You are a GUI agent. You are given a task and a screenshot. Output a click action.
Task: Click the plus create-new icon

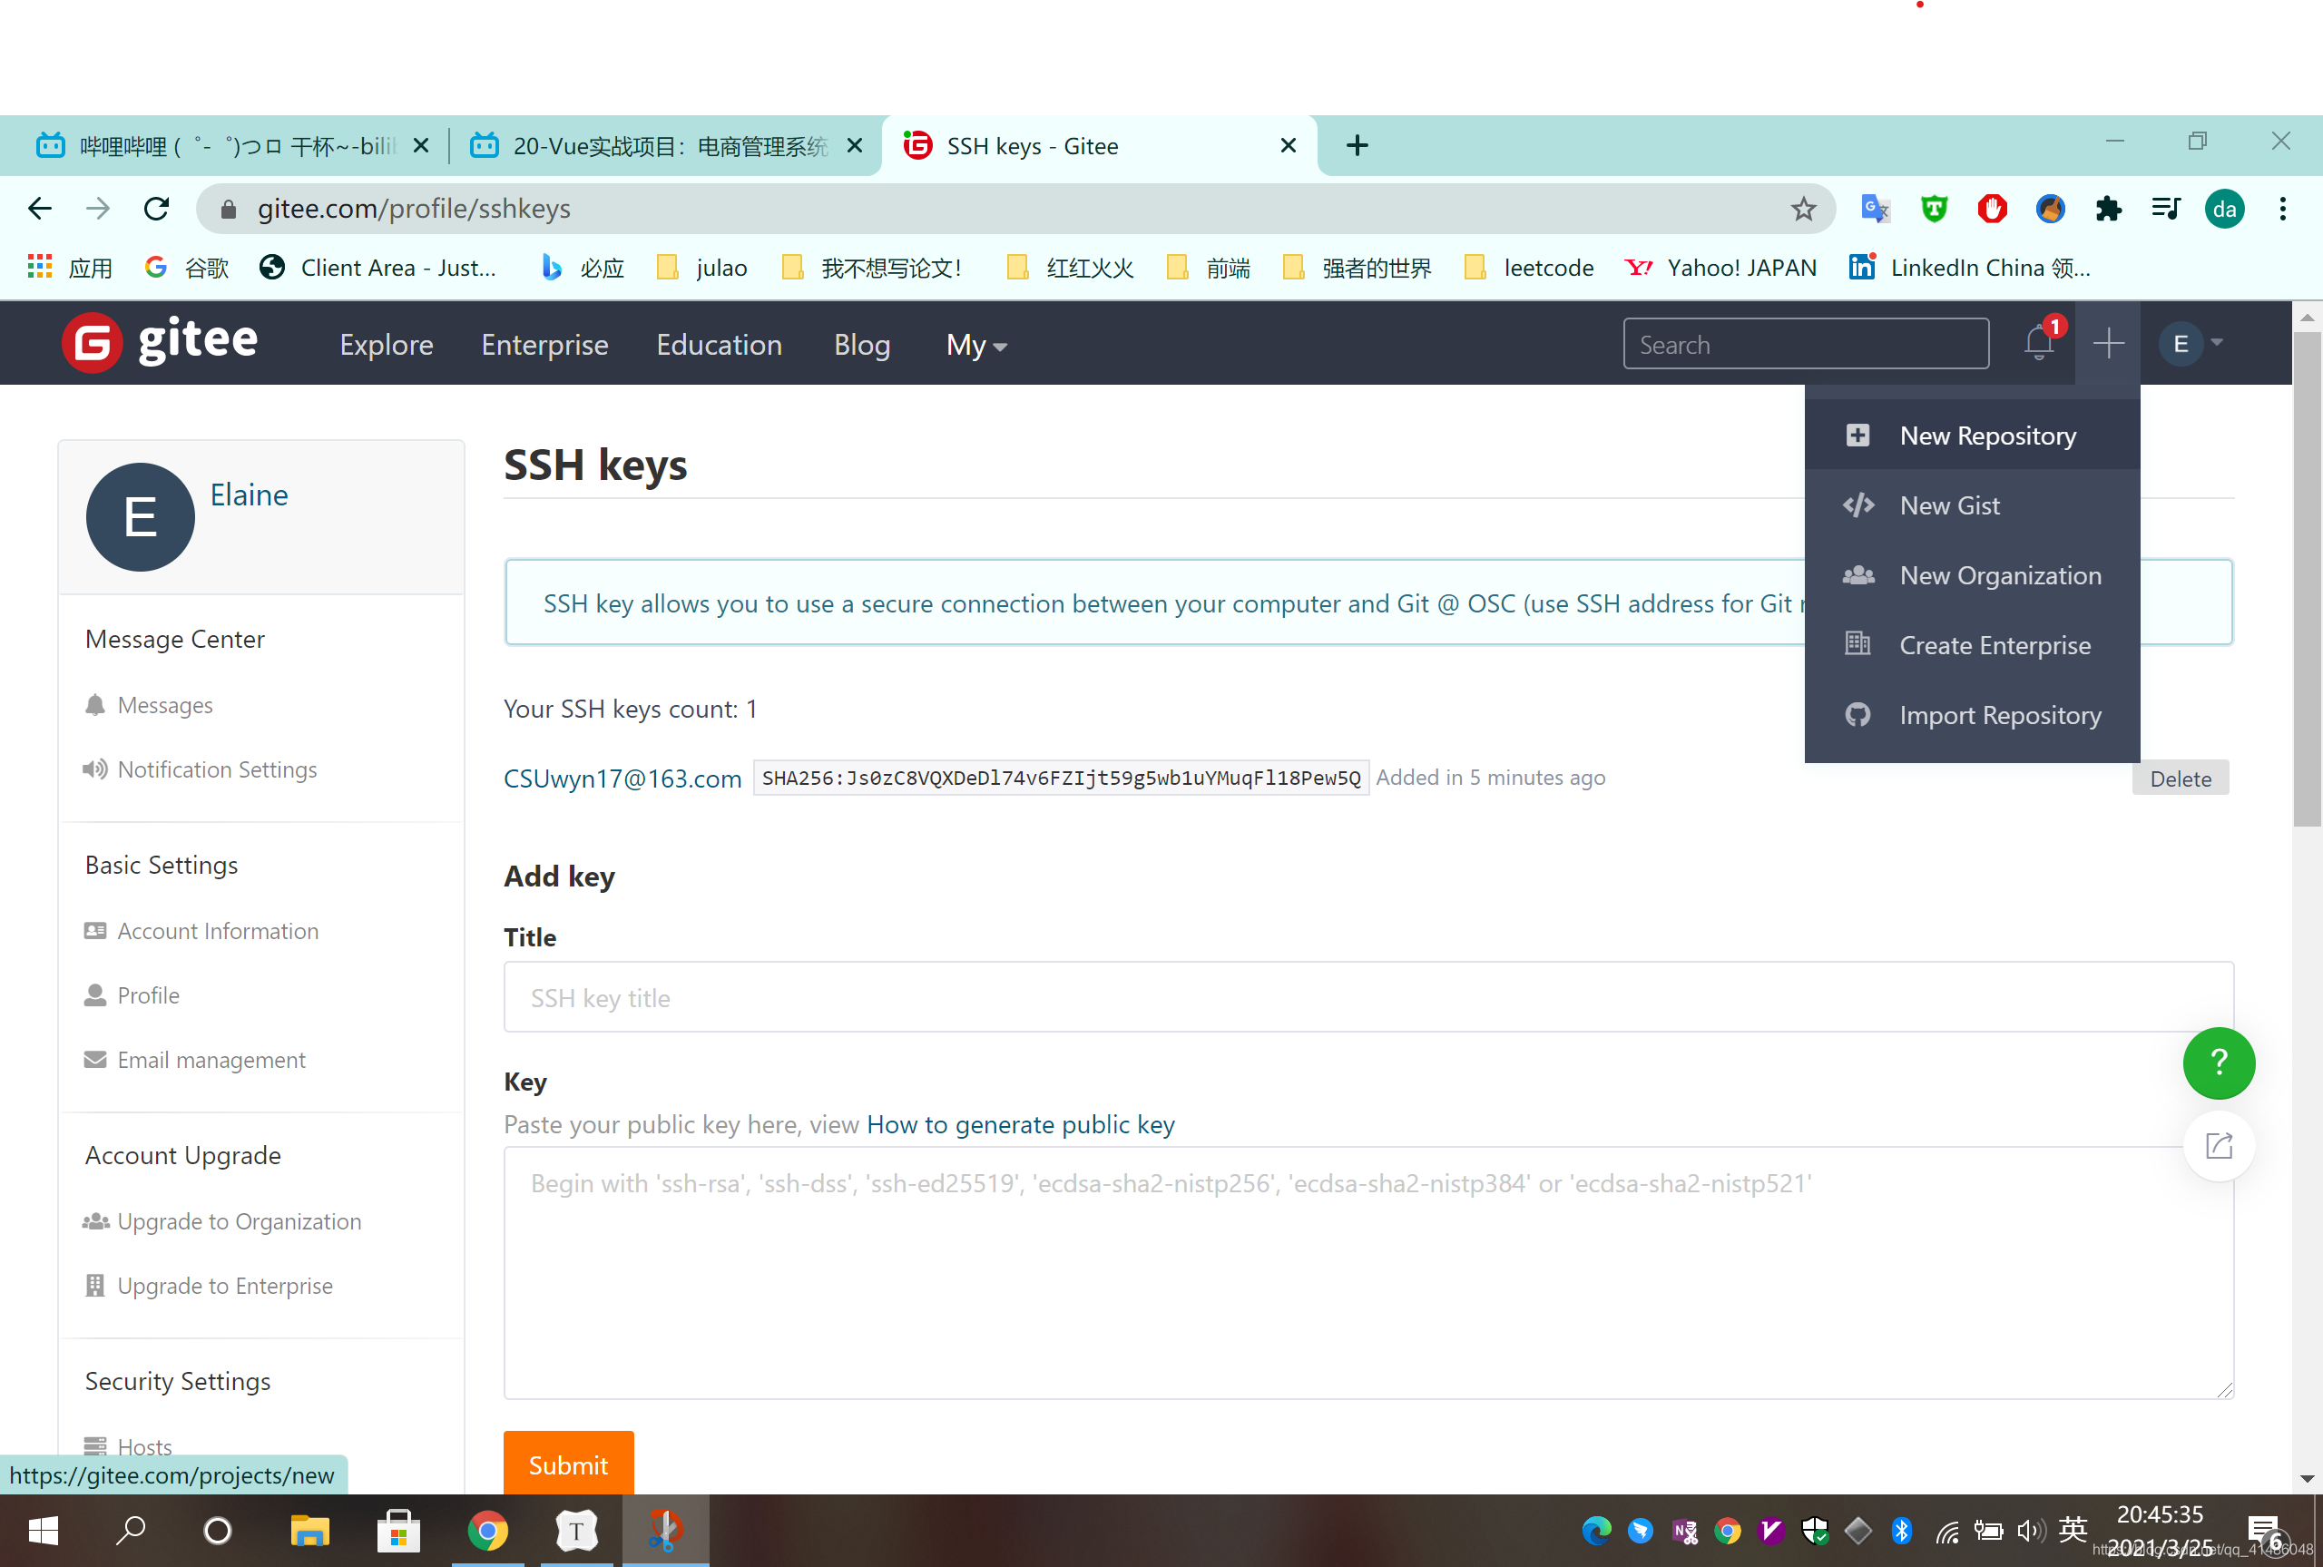(x=2108, y=344)
